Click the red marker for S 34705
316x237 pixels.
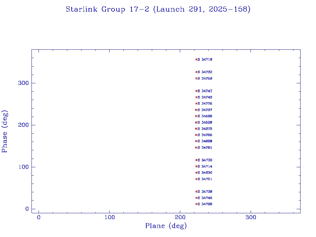(x=196, y=135)
